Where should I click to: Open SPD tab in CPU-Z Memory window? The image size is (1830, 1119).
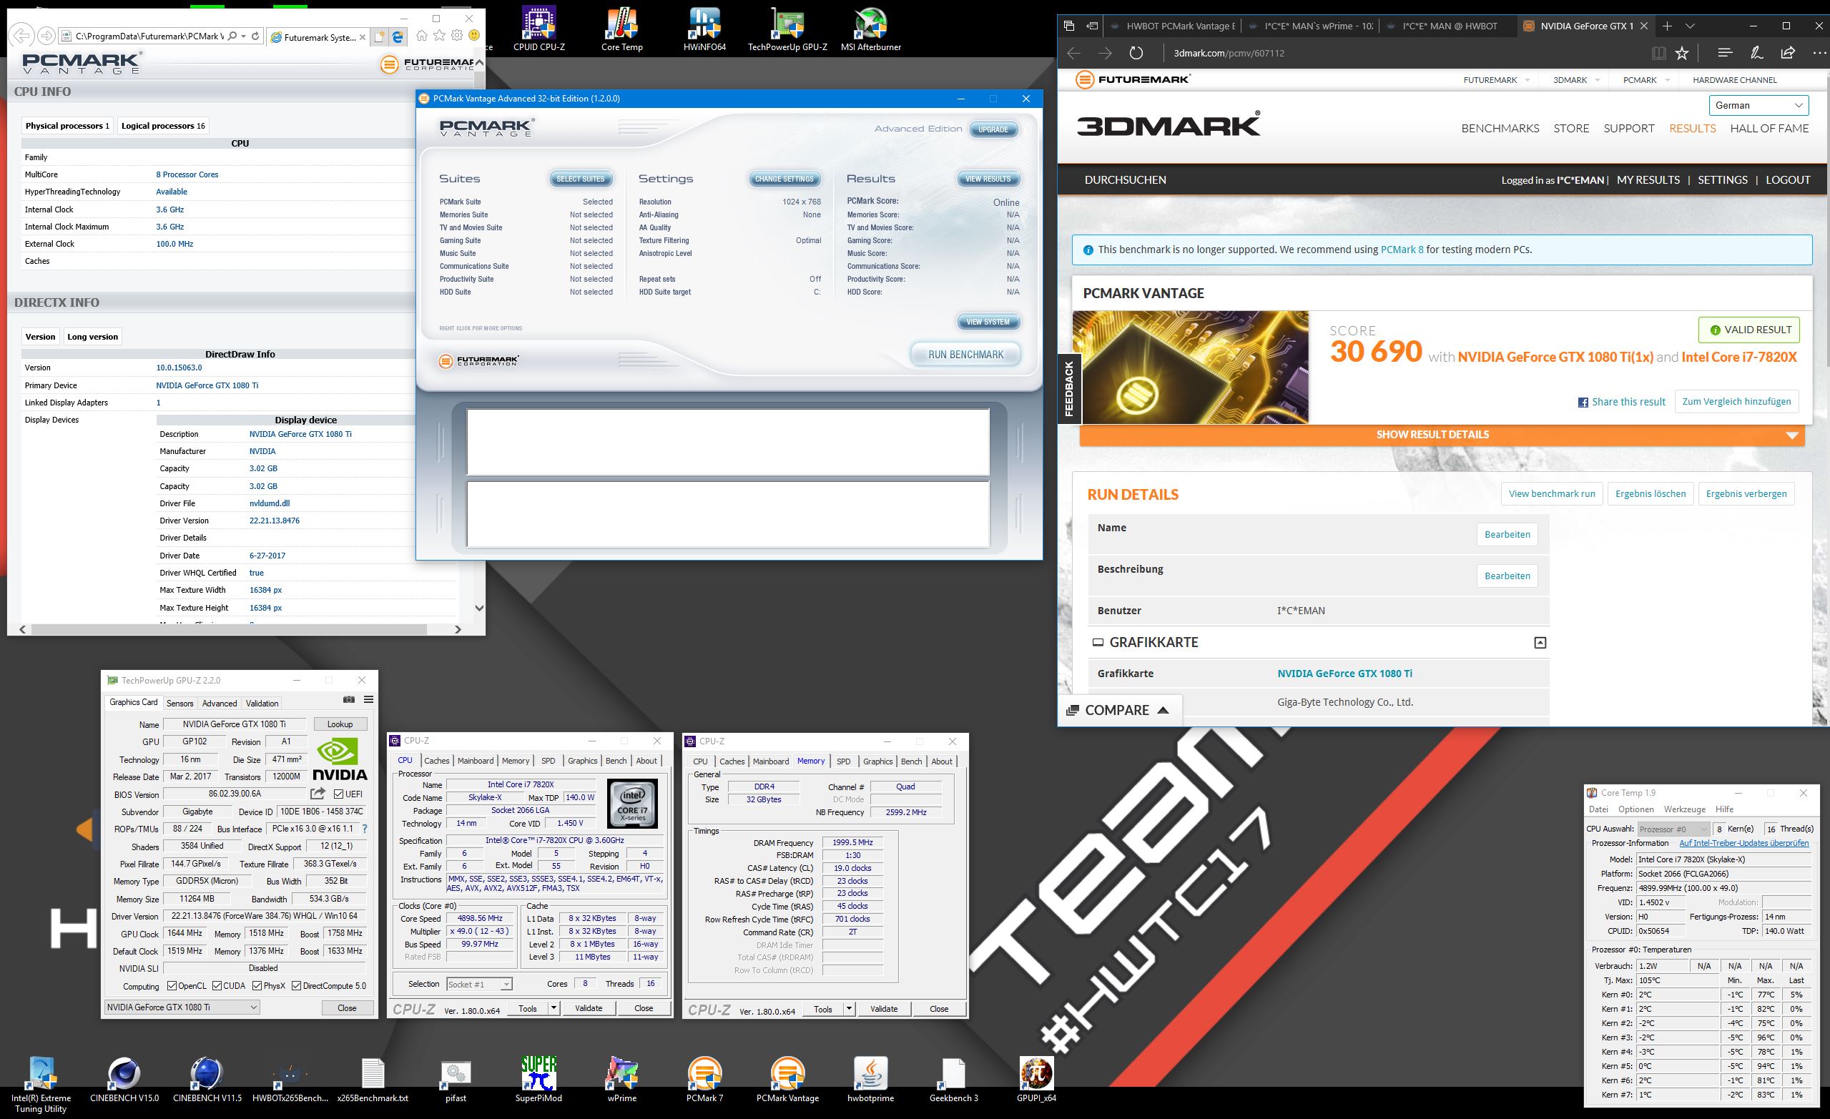click(x=844, y=761)
